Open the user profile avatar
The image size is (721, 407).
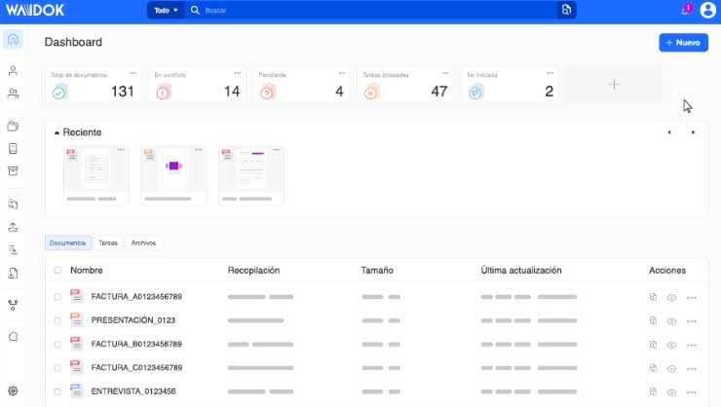[x=706, y=11]
